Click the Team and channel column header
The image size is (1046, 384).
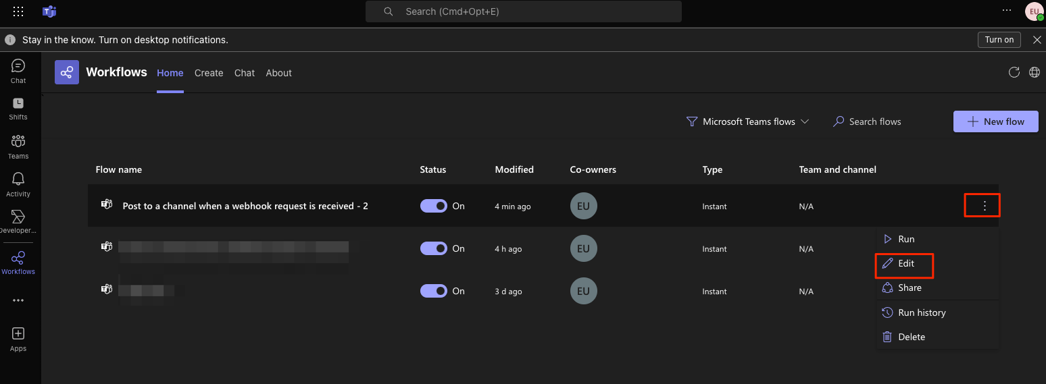point(838,169)
